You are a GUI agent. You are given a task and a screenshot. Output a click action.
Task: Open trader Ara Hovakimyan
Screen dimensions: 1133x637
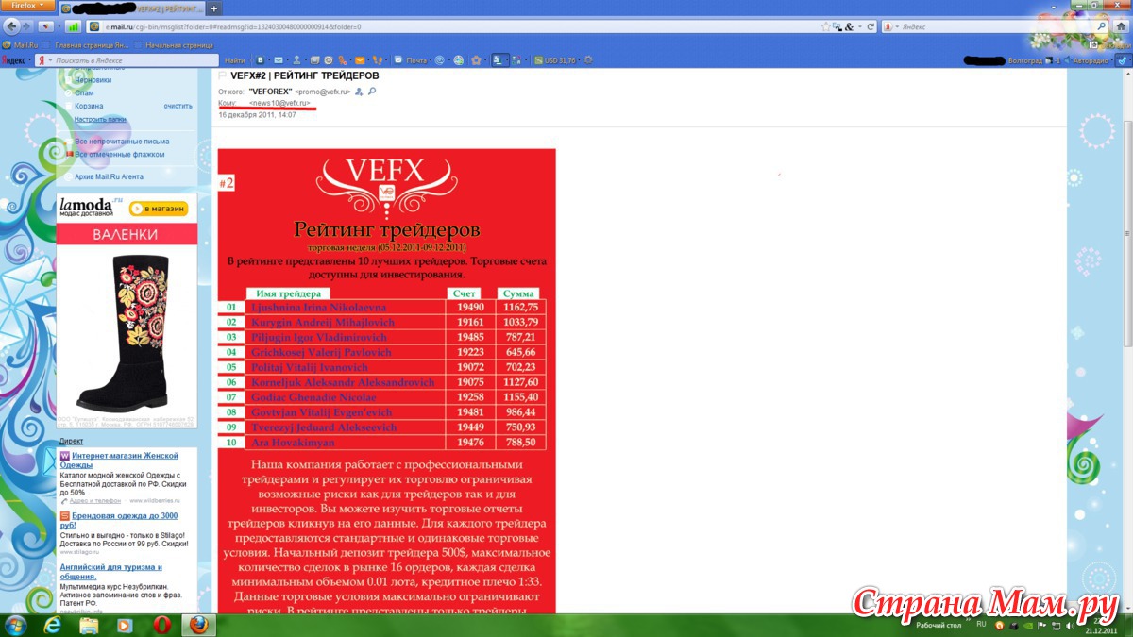(x=294, y=443)
